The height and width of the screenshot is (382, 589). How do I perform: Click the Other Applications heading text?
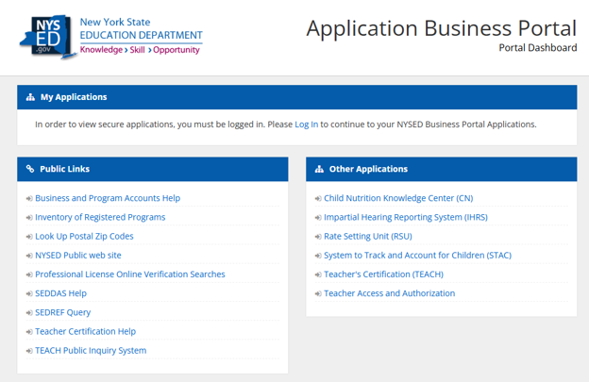tap(368, 169)
